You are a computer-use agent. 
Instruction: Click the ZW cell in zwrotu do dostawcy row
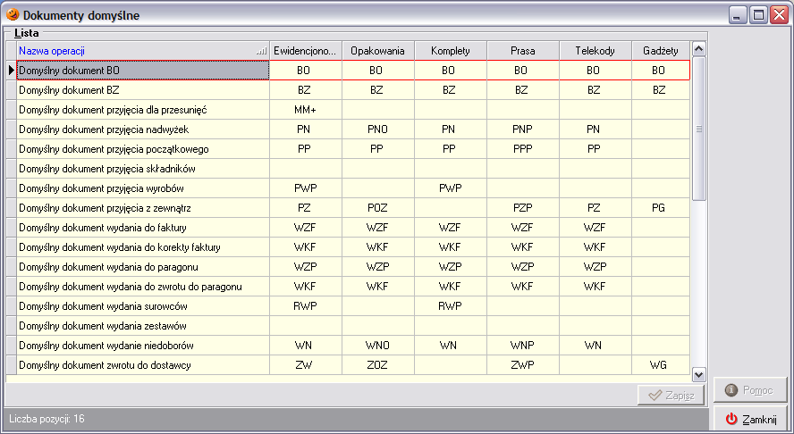click(x=306, y=365)
